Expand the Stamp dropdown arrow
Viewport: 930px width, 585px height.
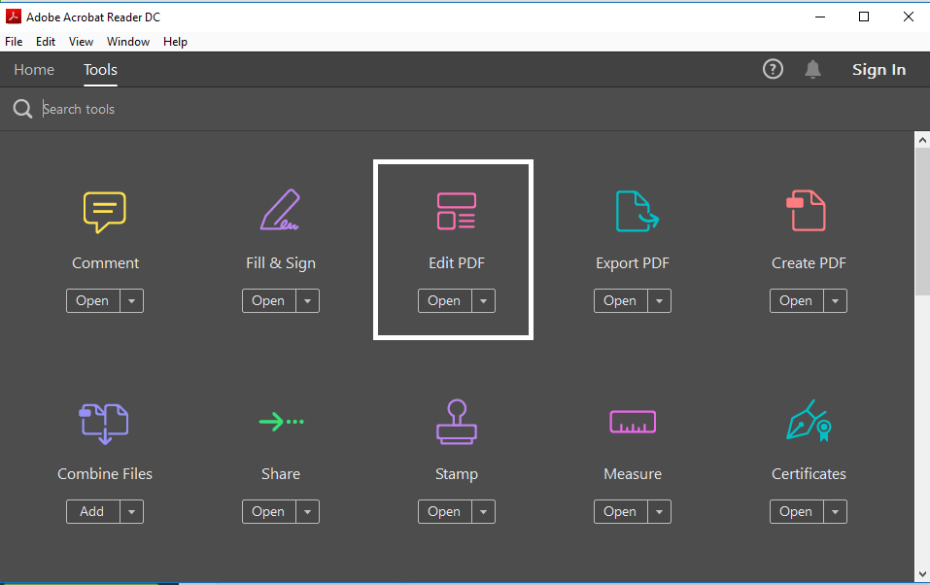[x=483, y=511]
